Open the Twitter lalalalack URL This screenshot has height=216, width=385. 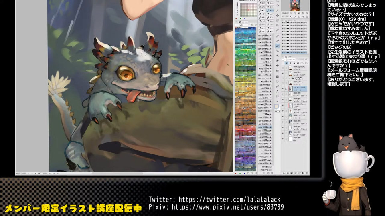[x=229, y=200]
